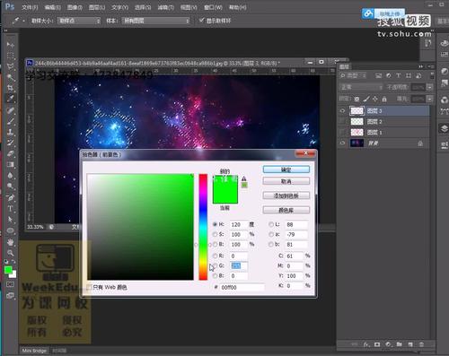Image resolution: width=449 pixels, height=356 pixels.
Task: Select the Rectangular Marquee tool
Action: [x=11, y=56]
